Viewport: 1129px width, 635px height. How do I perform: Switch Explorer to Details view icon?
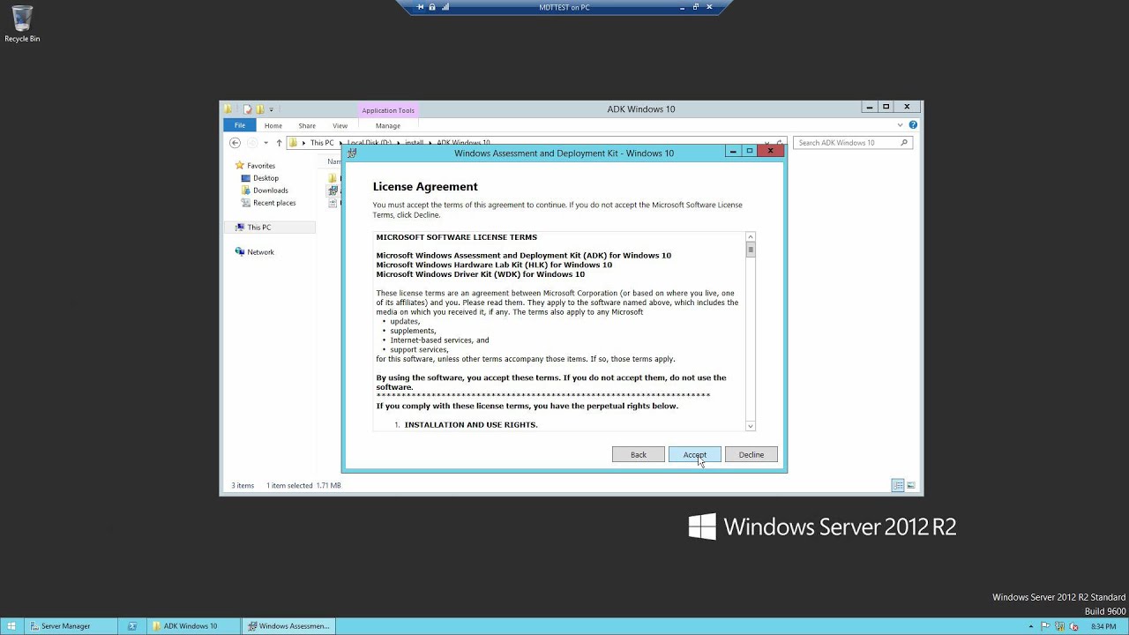pos(898,485)
